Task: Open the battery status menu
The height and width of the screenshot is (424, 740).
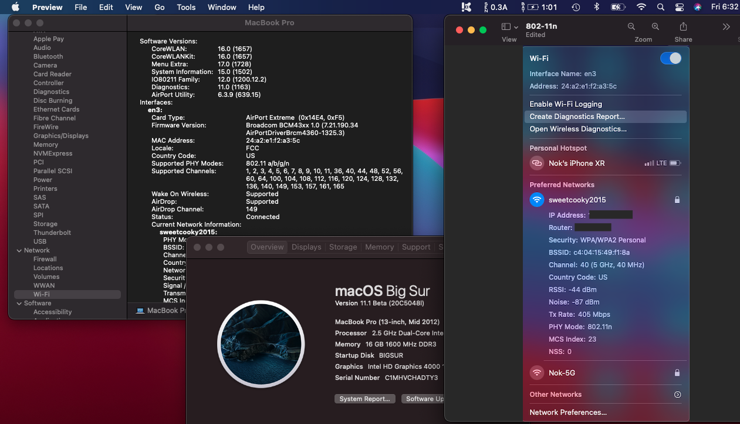Action: (x=617, y=7)
